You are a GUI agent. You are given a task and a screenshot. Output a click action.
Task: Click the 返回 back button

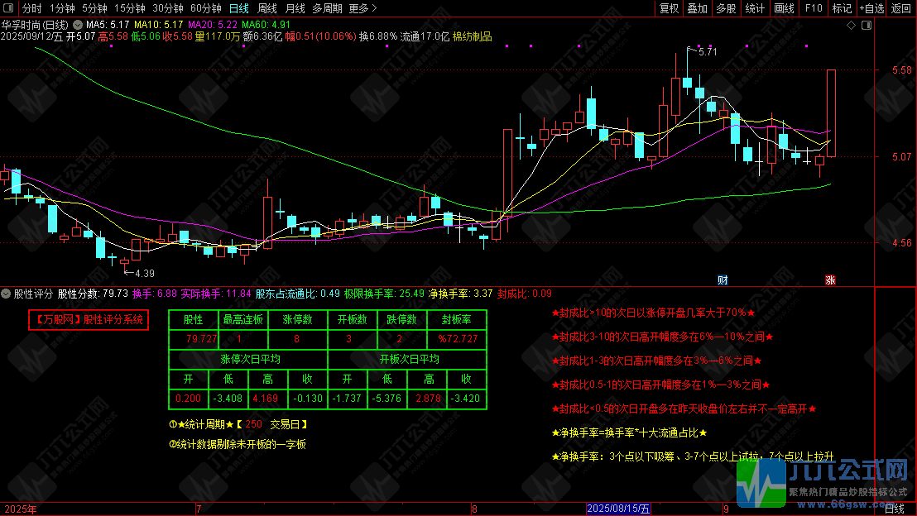(x=900, y=8)
